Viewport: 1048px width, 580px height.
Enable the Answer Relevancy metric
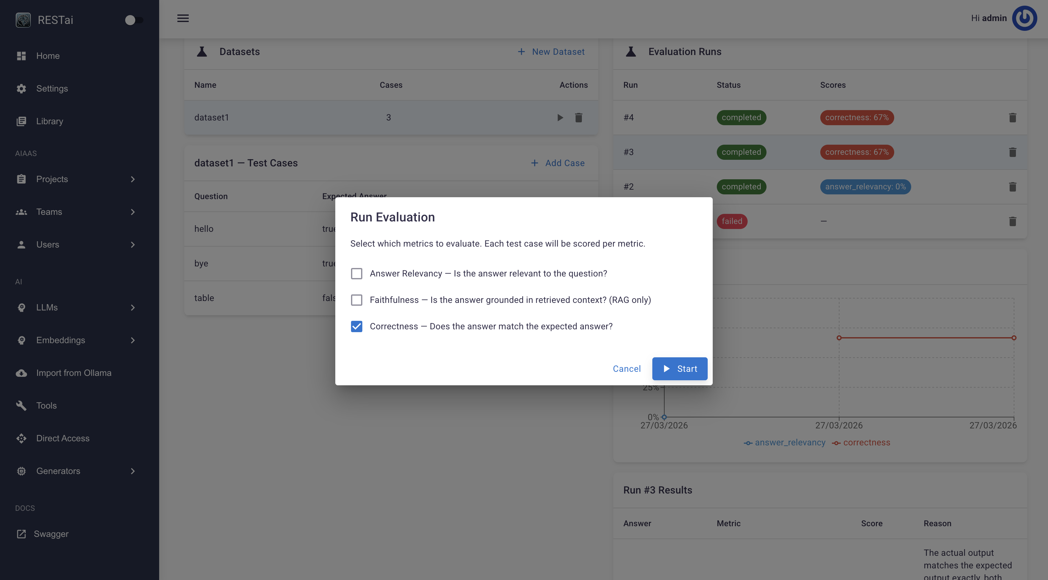356,273
